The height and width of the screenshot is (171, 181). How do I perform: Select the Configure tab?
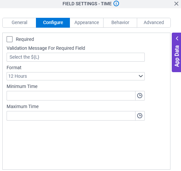pos(53,23)
